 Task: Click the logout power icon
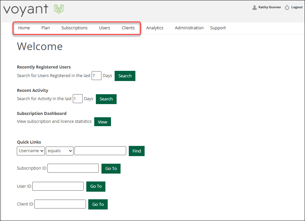[287, 7]
